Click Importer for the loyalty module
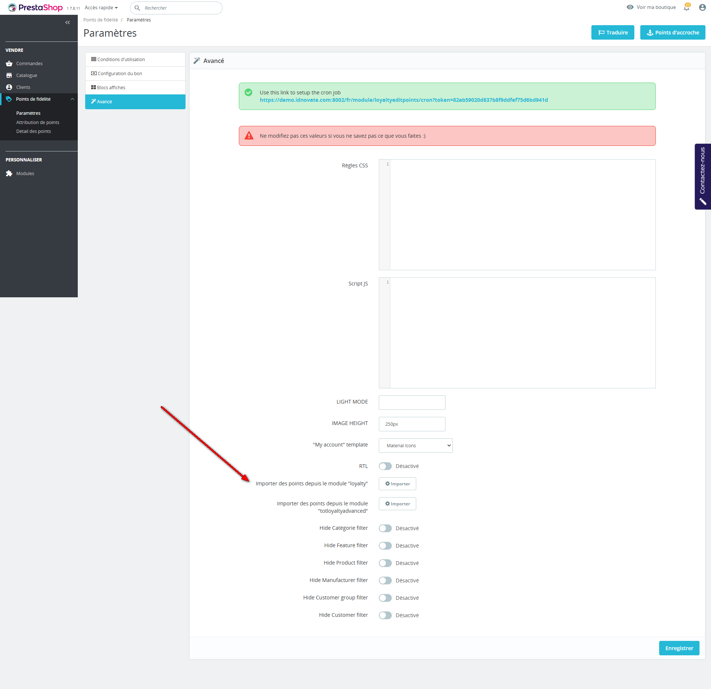 point(397,484)
